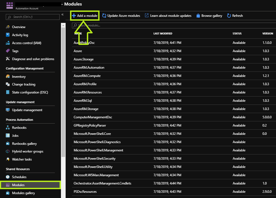The width and height of the screenshot is (276, 198).
Task: Click the State configuration (DSC) icon
Action: tap(8, 92)
